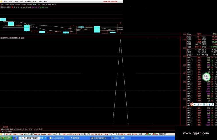This screenshot has height=140, width=217.
Task: Open the 分析 menu
Action: point(22,1)
